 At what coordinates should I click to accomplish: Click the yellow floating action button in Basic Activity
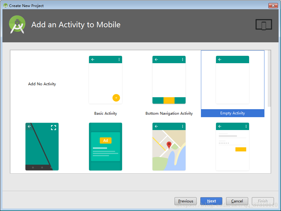click(x=116, y=98)
